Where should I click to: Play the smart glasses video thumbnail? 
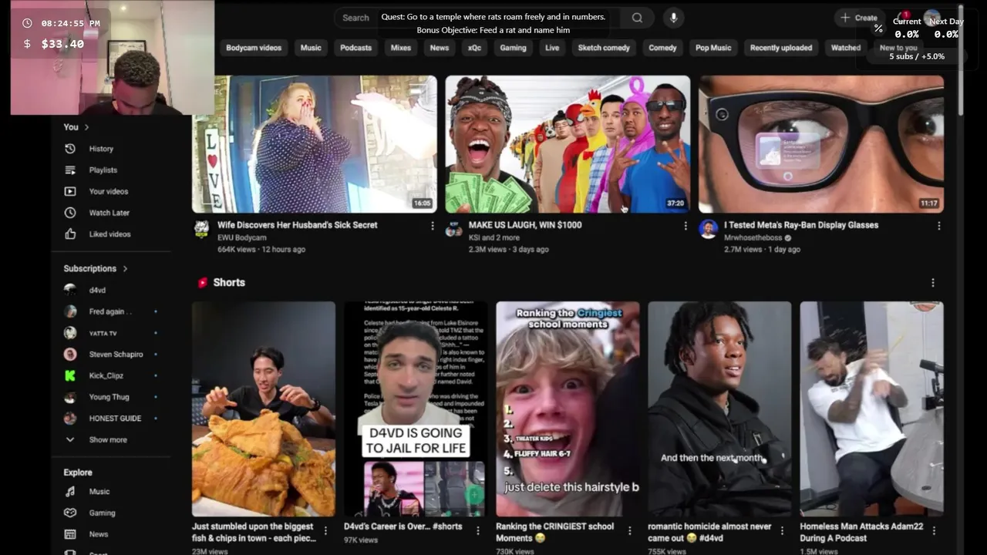click(821, 143)
